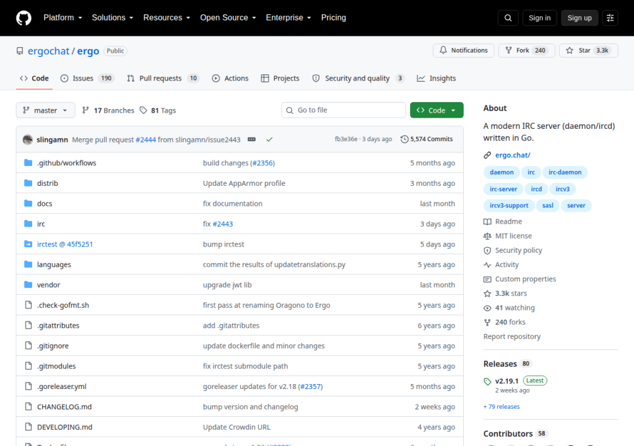The width and height of the screenshot is (634, 446).
Task: Open the languages folder
Action: click(54, 265)
